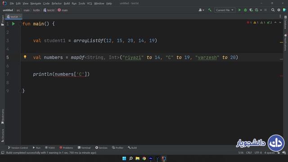Click the weak warning count indicator
The image size is (288, 162).
(263, 22)
